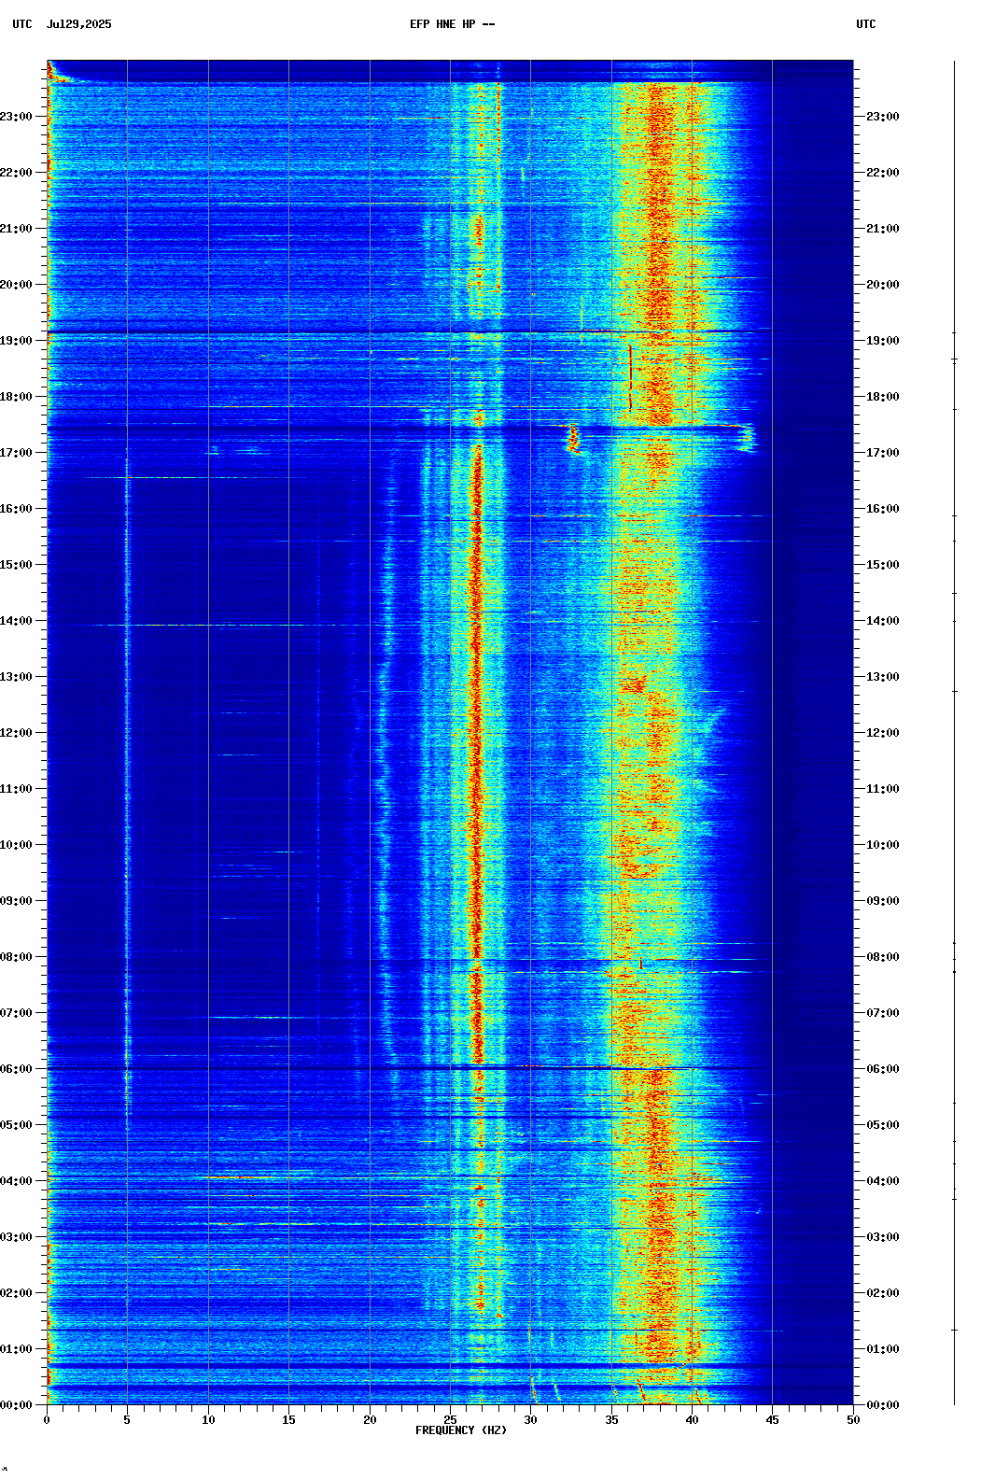Click the 05:00 label on the left axis
995x1479 pixels.
point(16,1125)
